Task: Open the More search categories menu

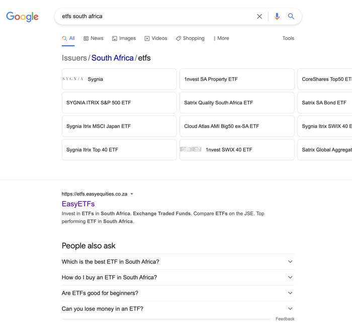Action: (221, 38)
